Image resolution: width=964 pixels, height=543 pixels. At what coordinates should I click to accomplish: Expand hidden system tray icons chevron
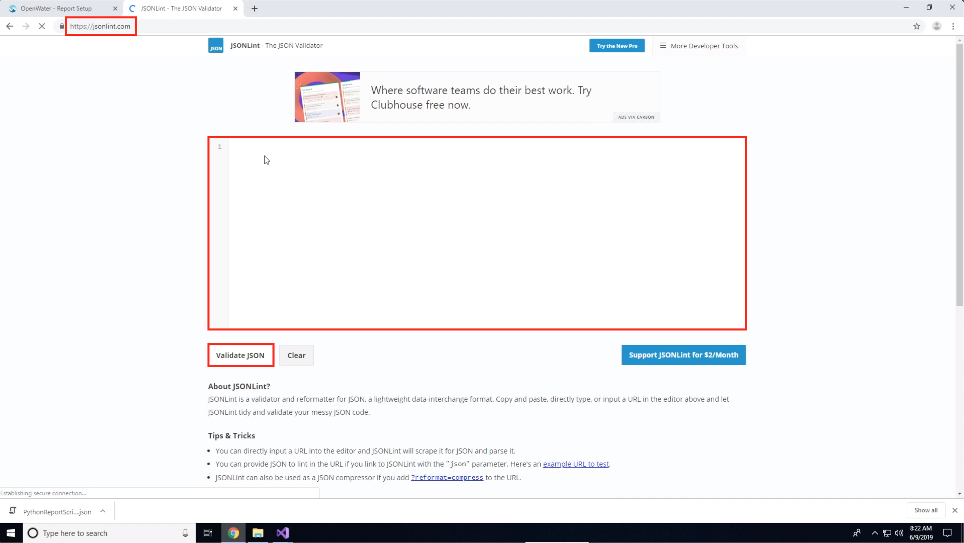(x=875, y=533)
